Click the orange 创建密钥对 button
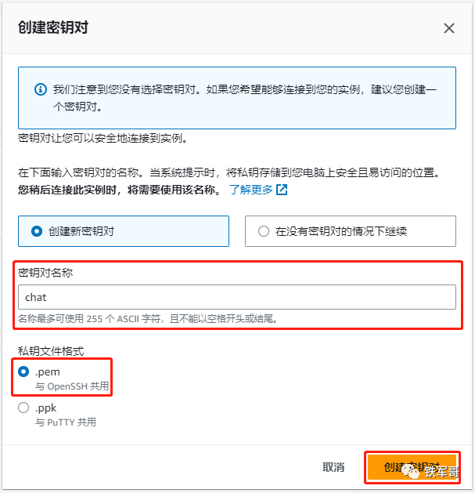Viewport: 475px width, 493px height. [412, 467]
